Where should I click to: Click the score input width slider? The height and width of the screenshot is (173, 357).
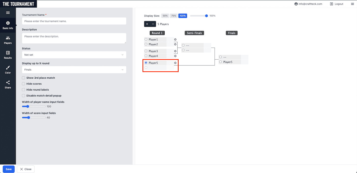click(x=34, y=117)
